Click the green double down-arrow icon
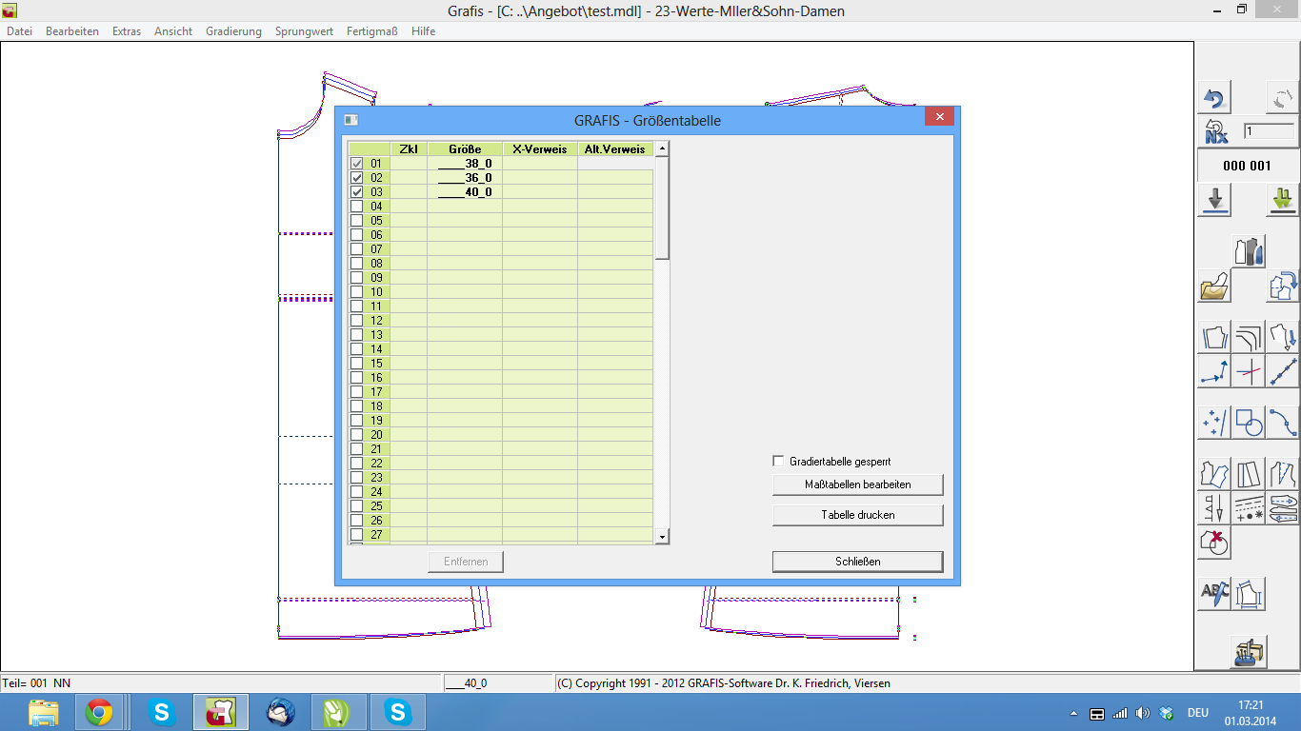 coord(1282,200)
